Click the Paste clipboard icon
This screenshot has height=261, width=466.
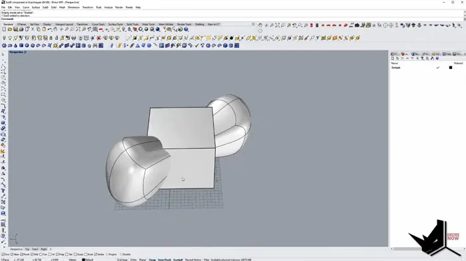[x=44, y=29]
